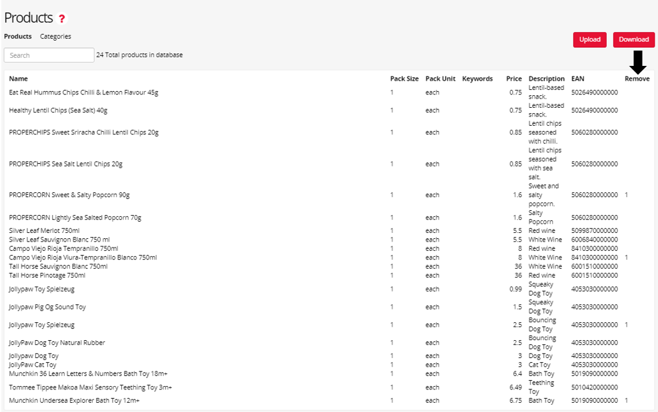Select PROPERCHIPS Sea Salt Lentil Chips 20g
658x412 pixels.
[x=65, y=164]
